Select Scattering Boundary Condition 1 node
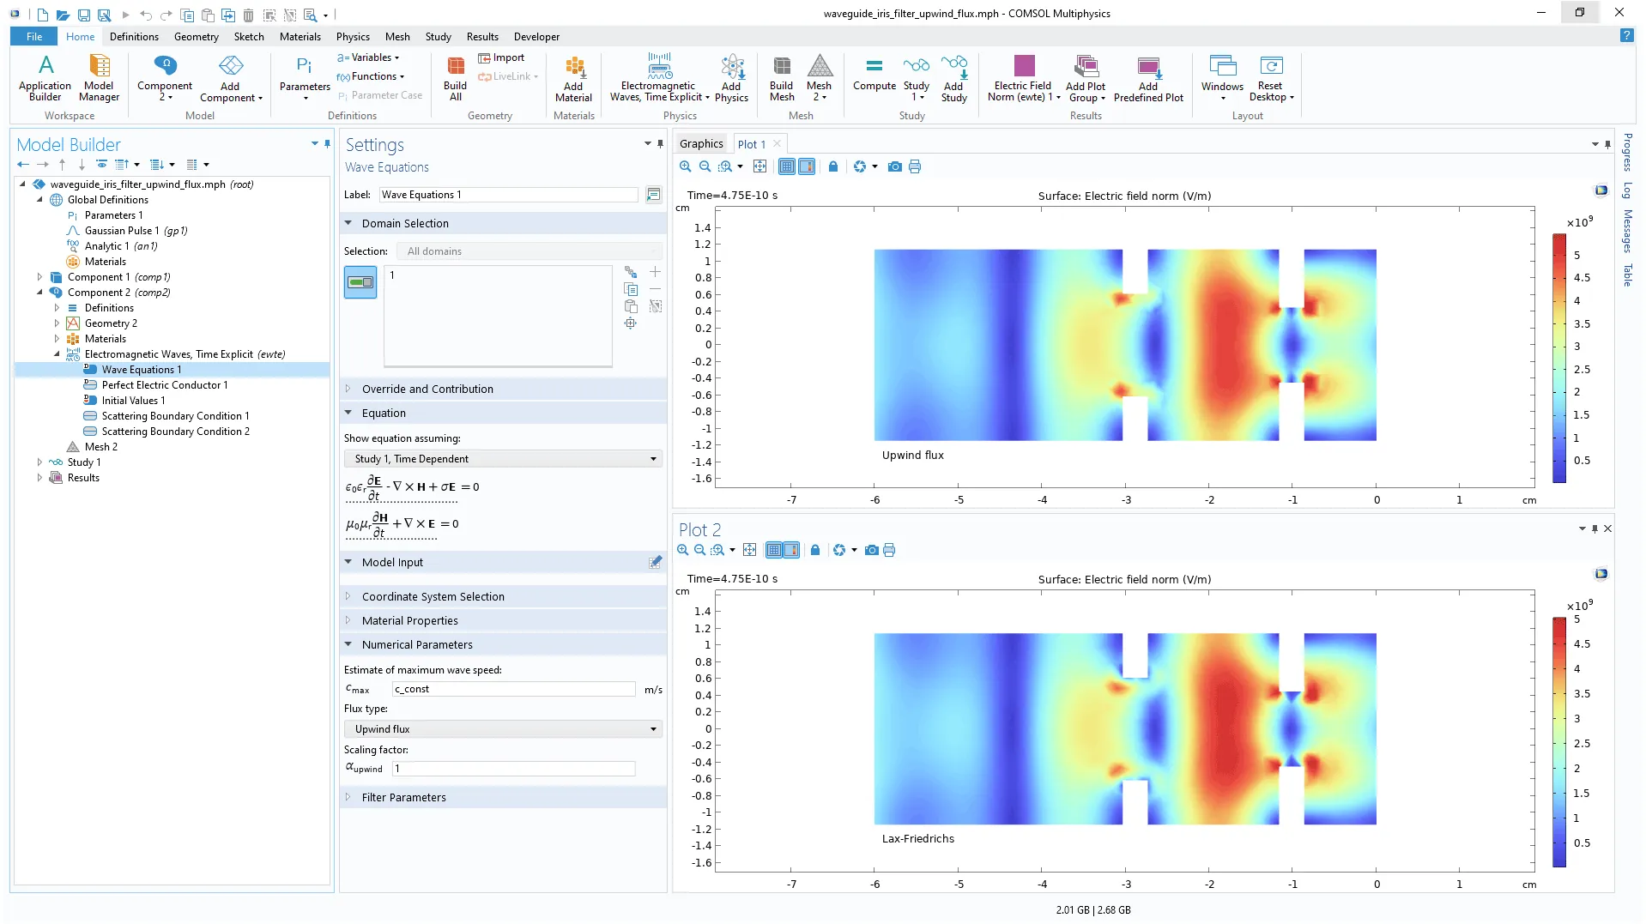1646x924 pixels. pyautogui.click(x=175, y=416)
